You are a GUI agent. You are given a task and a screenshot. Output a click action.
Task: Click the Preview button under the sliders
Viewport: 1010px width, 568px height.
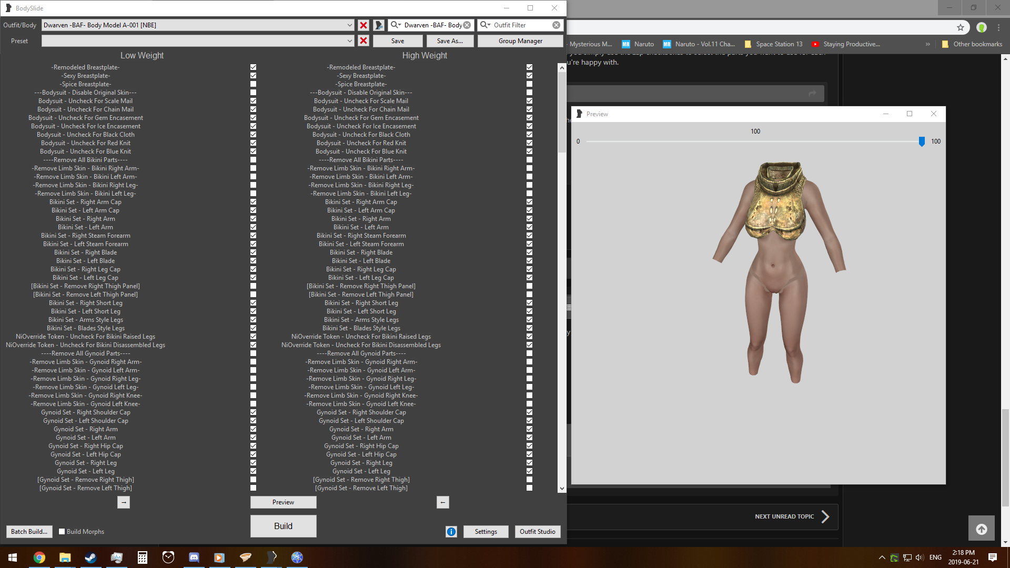(x=283, y=502)
